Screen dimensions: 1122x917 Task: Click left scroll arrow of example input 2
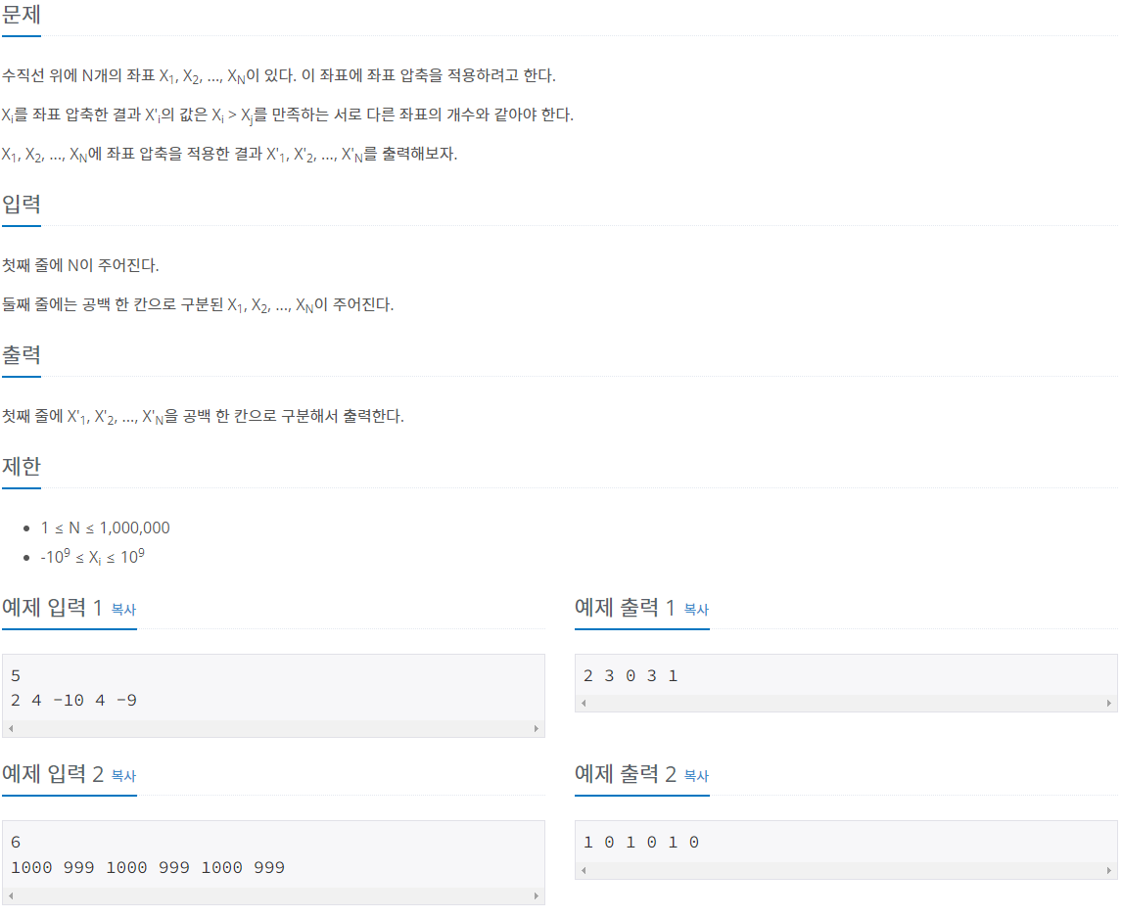(x=11, y=895)
